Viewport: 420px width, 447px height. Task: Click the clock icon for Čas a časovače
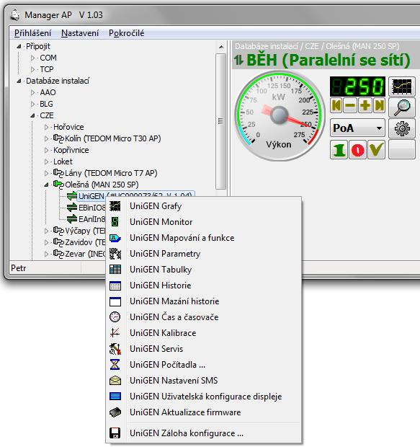[115, 317]
